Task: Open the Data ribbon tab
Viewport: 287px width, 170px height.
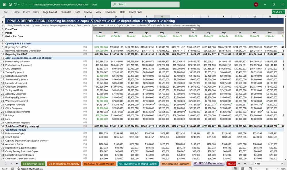Action: pos(77,12)
